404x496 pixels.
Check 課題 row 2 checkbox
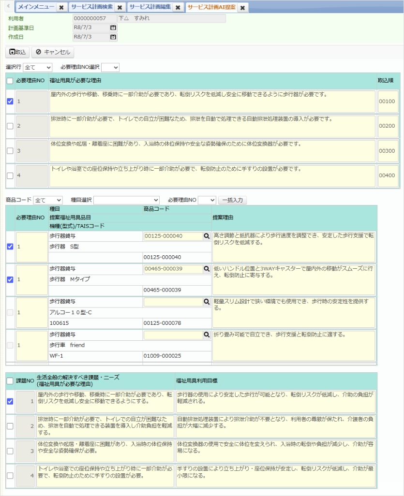pos(10,426)
